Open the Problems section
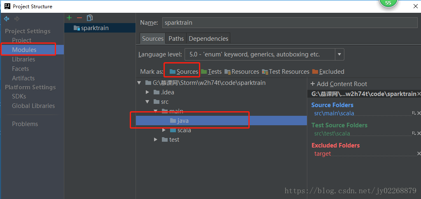This screenshot has width=421, height=199. [x=25, y=124]
